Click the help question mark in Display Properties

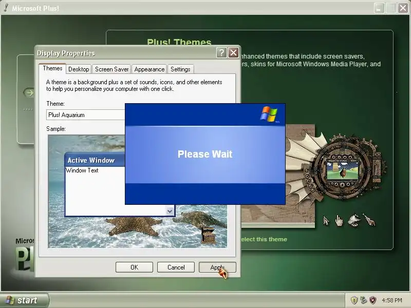pos(221,53)
